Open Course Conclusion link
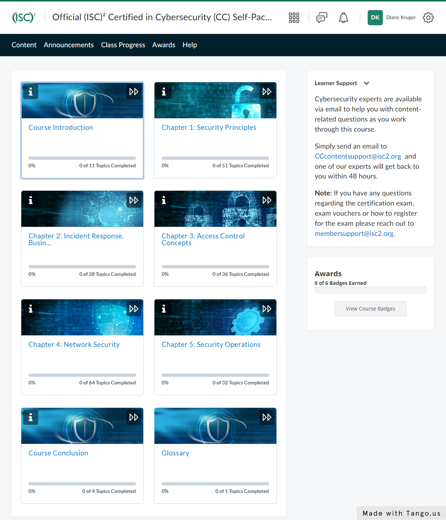Screen dimensions: 446x520 58,453
